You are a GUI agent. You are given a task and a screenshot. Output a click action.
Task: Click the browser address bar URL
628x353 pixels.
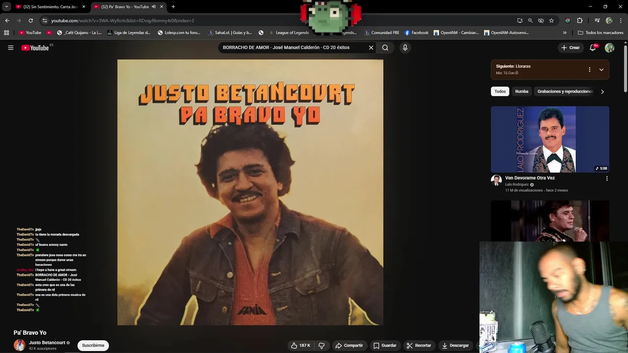coord(123,21)
